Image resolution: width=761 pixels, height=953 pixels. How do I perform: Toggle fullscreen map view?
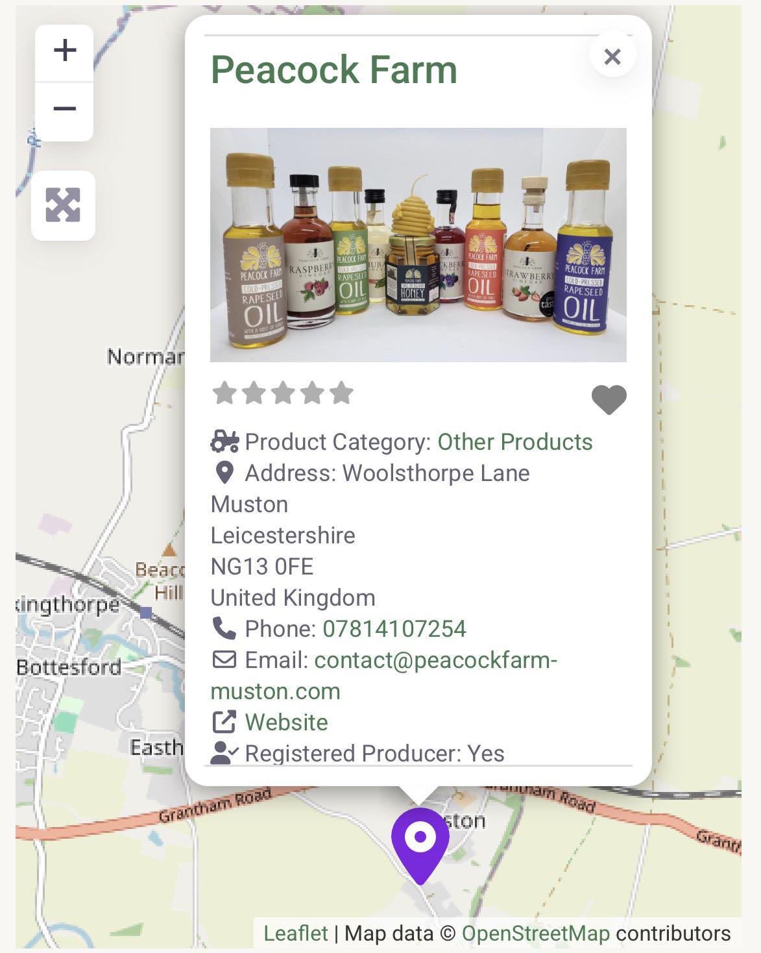point(63,205)
